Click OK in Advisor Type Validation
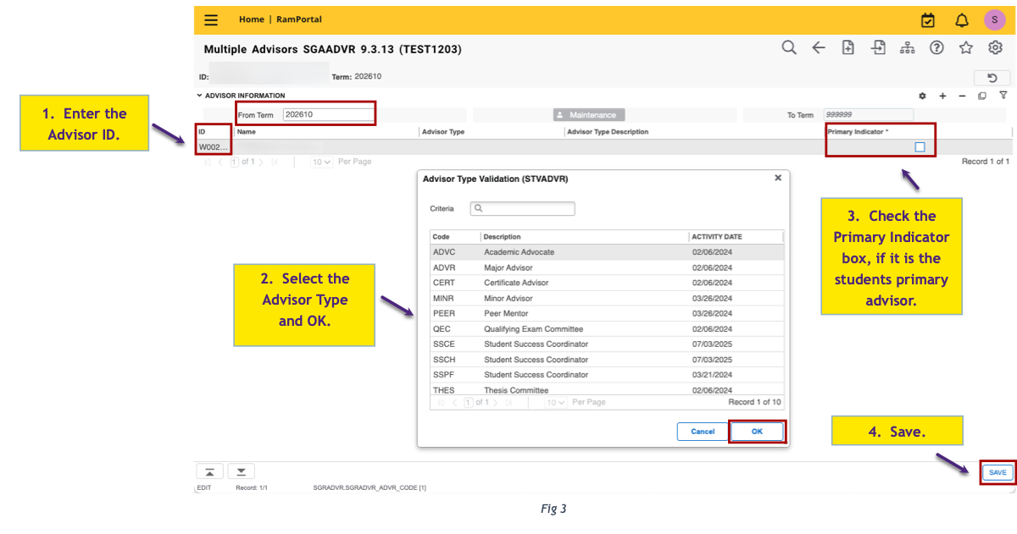 click(x=757, y=431)
